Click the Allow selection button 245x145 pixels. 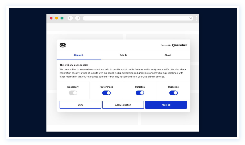[123, 105]
